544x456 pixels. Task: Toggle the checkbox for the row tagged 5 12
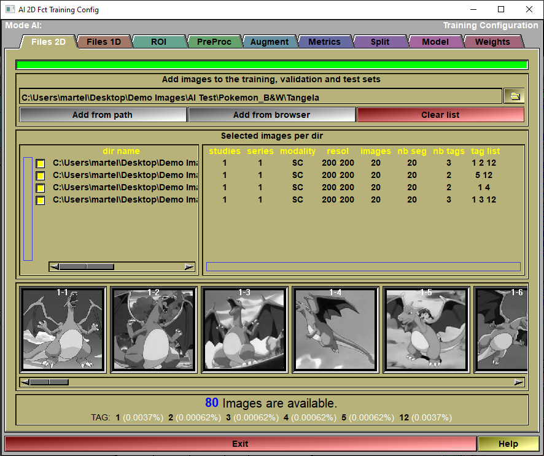(x=41, y=176)
